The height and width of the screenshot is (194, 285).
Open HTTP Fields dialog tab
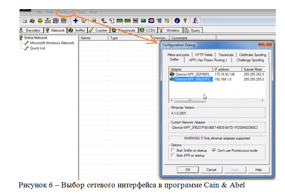click(204, 55)
